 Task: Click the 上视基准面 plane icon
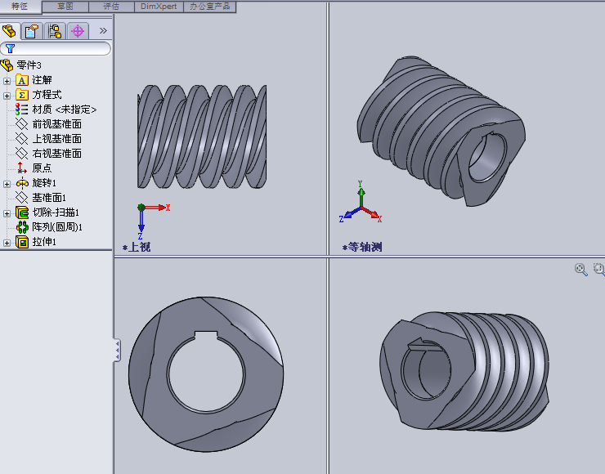pyautogui.click(x=21, y=139)
